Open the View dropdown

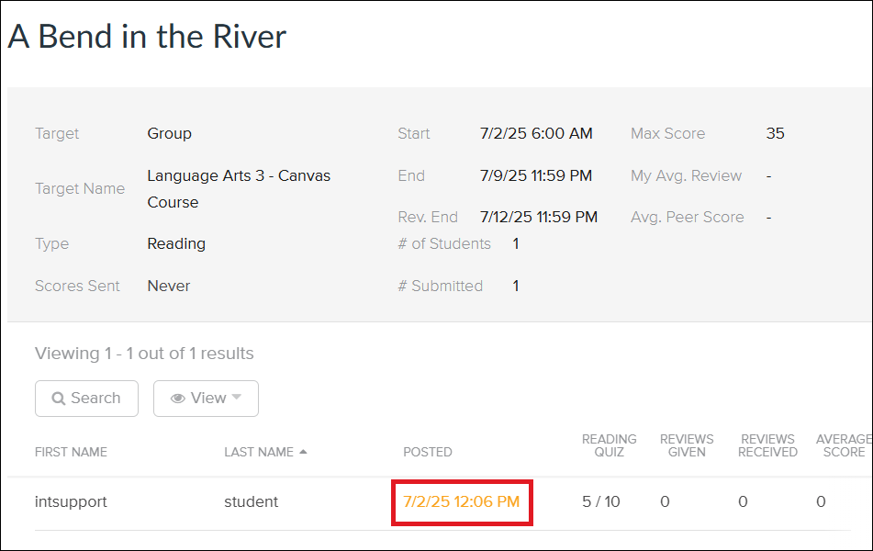pyautogui.click(x=206, y=398)
